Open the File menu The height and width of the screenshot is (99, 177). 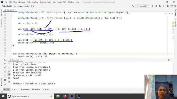[x=6, y=2]
